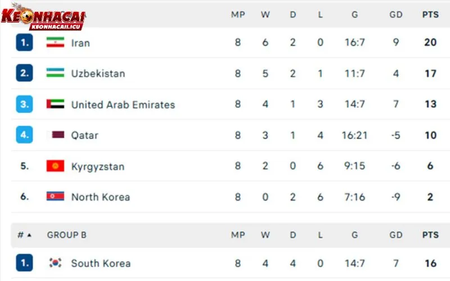Click the Uzbekistan flag icon
This screenshot has height=281, width=450.
point(55,73)
